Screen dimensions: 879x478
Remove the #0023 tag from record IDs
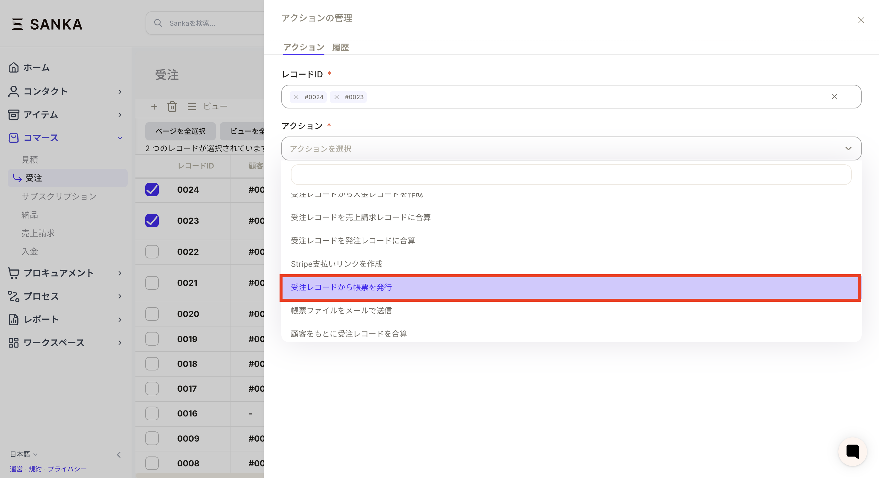(x=336, y=97)
